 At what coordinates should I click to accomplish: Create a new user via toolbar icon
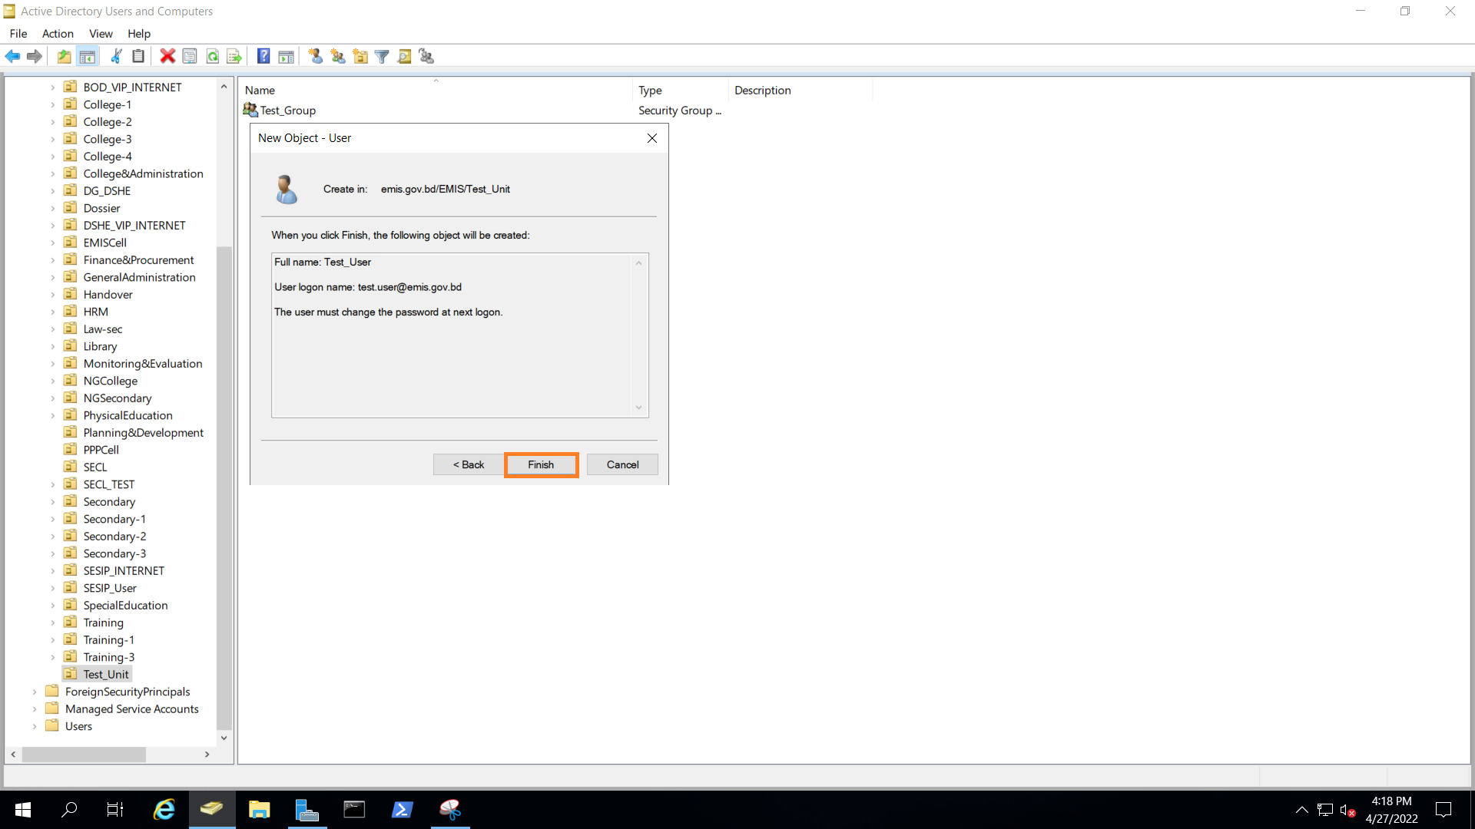(316, 56)
